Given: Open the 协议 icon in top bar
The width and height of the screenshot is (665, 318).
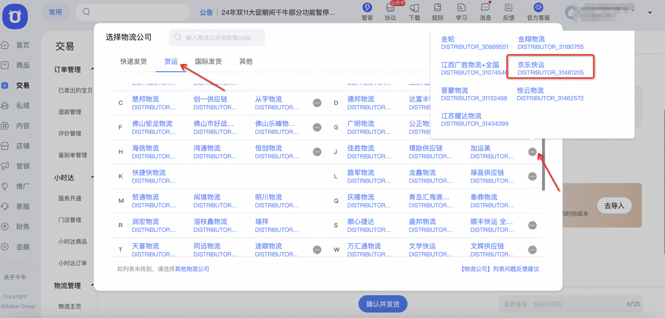Looking at the screenshot, I should point(390,12).
